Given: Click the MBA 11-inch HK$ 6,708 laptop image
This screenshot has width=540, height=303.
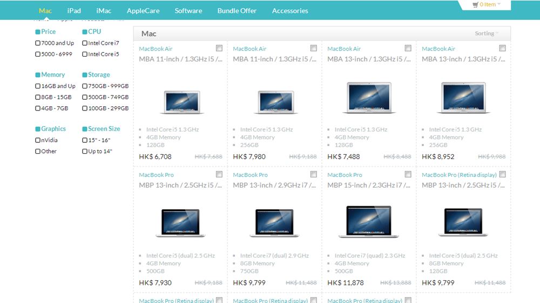Looking at the screenshot, I should (180, 101).
